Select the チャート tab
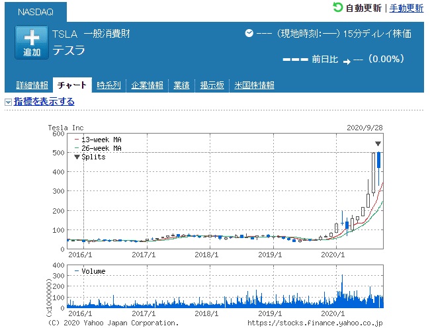 coord(72,85)
